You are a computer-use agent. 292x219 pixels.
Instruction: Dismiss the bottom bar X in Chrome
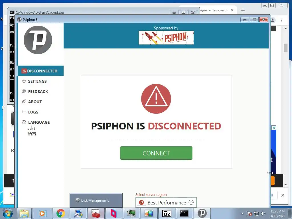pyautogui.click(x=283, y=195)
